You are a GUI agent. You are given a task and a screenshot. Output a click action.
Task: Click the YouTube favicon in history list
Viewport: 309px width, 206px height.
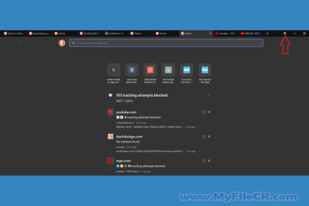coord(110,112)
